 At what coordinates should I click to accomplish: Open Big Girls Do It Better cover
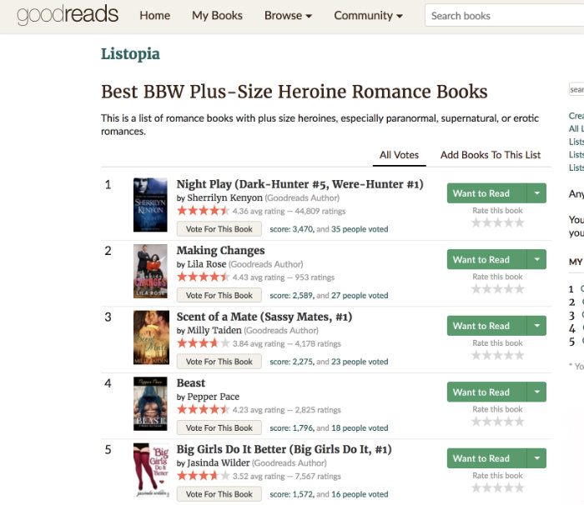[151, 470]
